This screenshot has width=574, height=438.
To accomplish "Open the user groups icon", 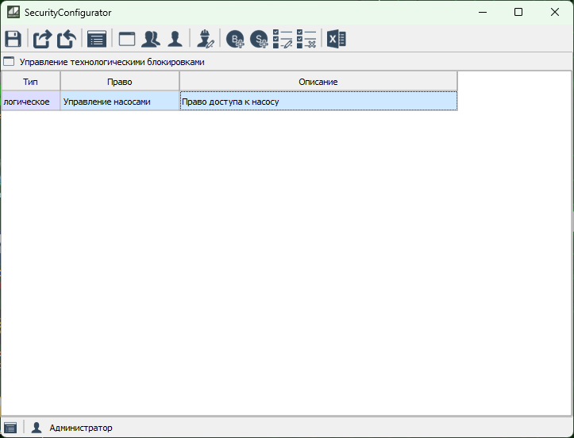I will 151,39.
